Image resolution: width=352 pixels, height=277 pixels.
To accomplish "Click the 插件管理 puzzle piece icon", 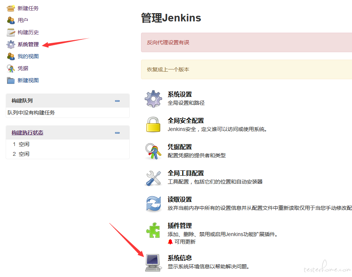I will [153, 230].
